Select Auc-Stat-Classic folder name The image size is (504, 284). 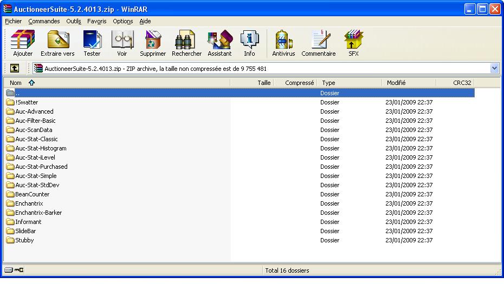coord(37,139)
